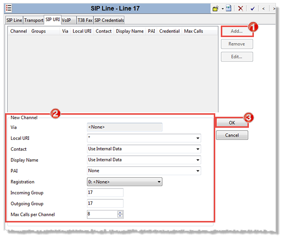Open the Transport tab
Screen dimensions: 282x239
pos(34,20)
